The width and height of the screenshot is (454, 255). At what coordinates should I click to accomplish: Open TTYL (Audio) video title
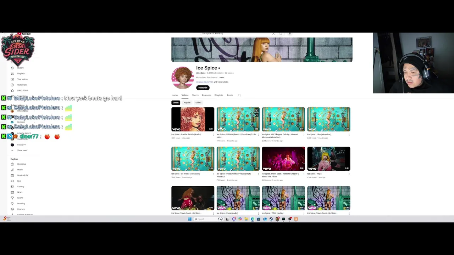click(x=273, y=213)
